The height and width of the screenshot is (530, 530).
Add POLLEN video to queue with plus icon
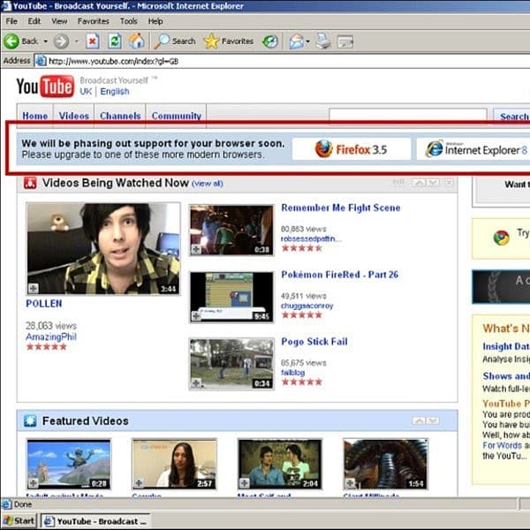tap(34, 288)
